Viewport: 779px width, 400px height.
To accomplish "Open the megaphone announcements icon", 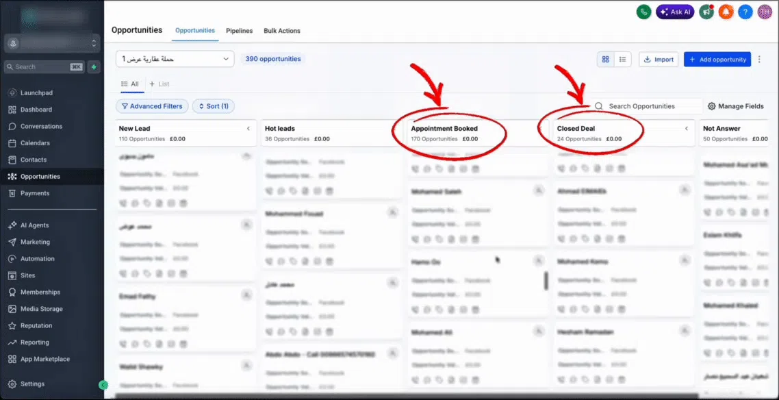I will [706, 12].
